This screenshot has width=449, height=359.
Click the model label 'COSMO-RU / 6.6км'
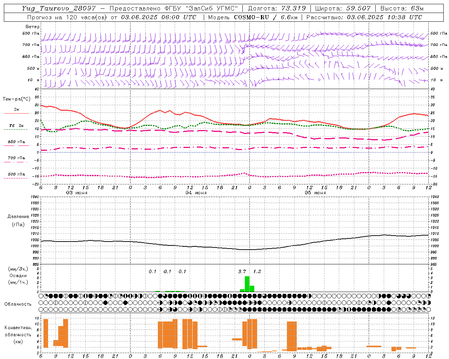pyautogui.click(x=265, y=17)
